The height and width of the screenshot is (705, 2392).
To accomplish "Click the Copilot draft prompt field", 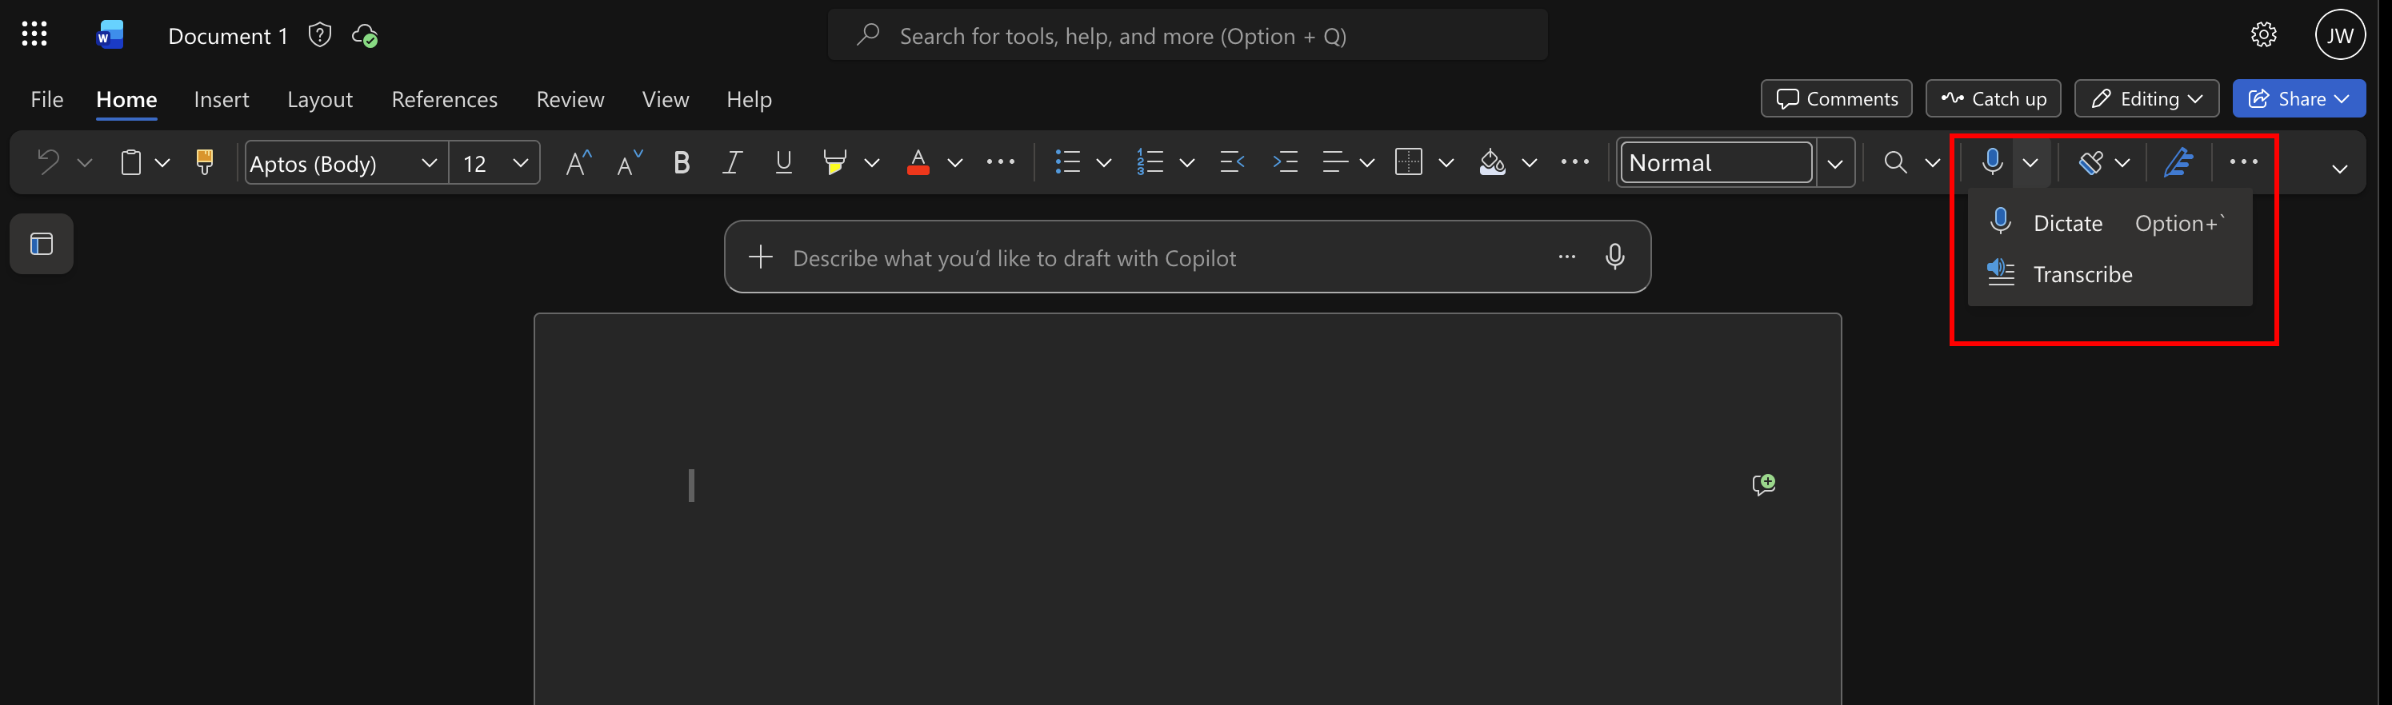I will pyautogui.click(x=1157, y=258).
